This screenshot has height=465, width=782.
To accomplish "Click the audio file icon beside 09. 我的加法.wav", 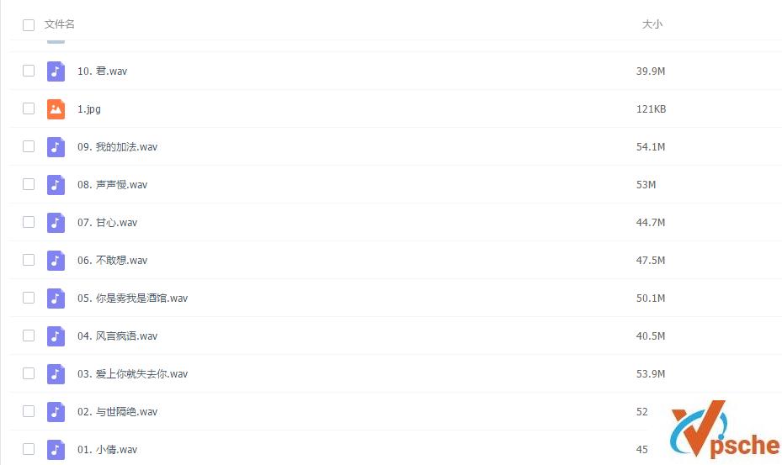I will 56,146.
